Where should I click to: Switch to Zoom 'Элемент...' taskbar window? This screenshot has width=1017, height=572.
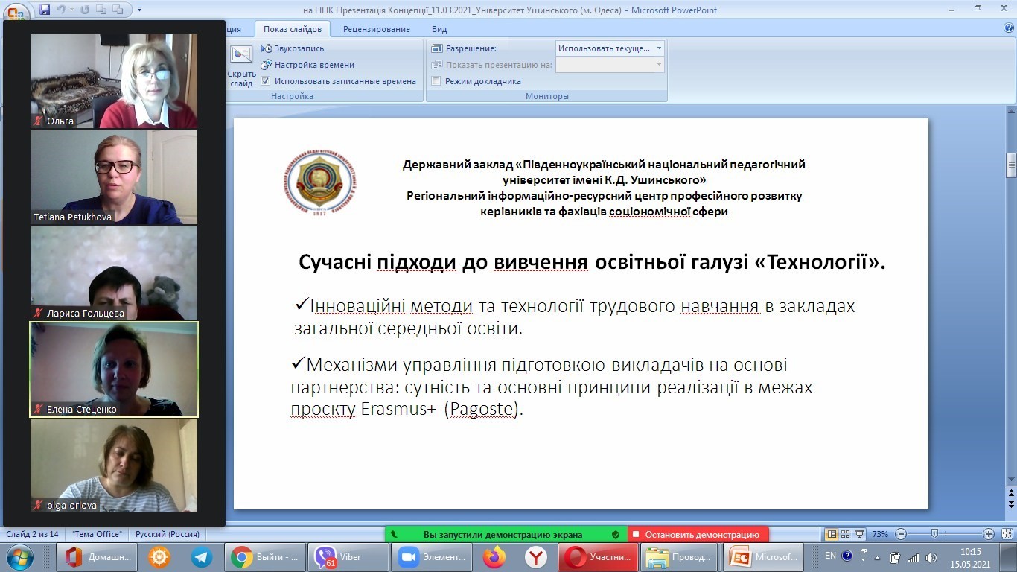(x=432, y=557)
